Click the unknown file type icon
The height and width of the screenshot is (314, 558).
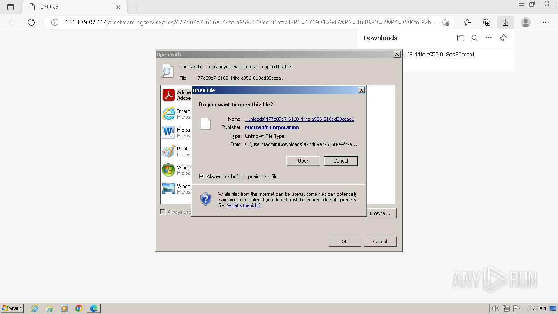pyautogui.click(x=205, y=124)
